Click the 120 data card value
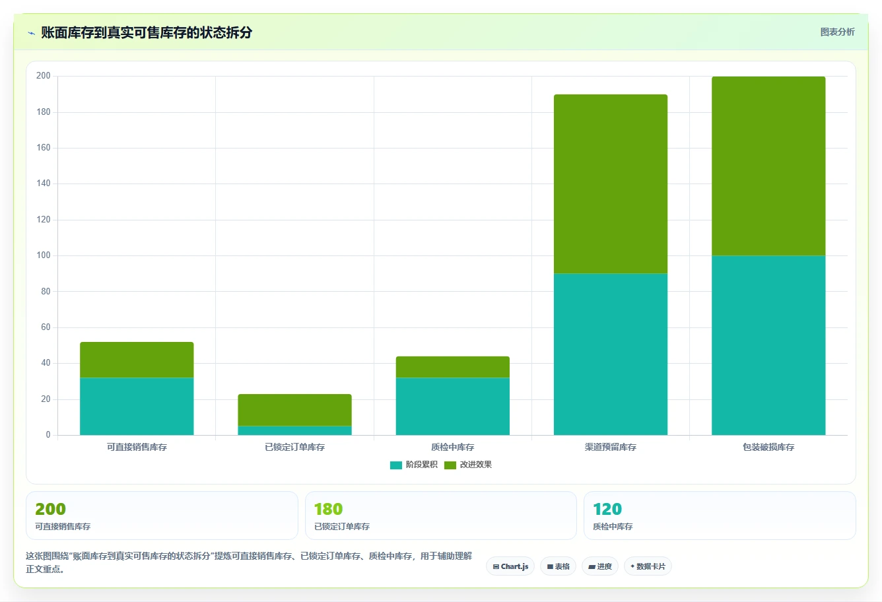Screen dimensions: 882x602 click(607, 509)
